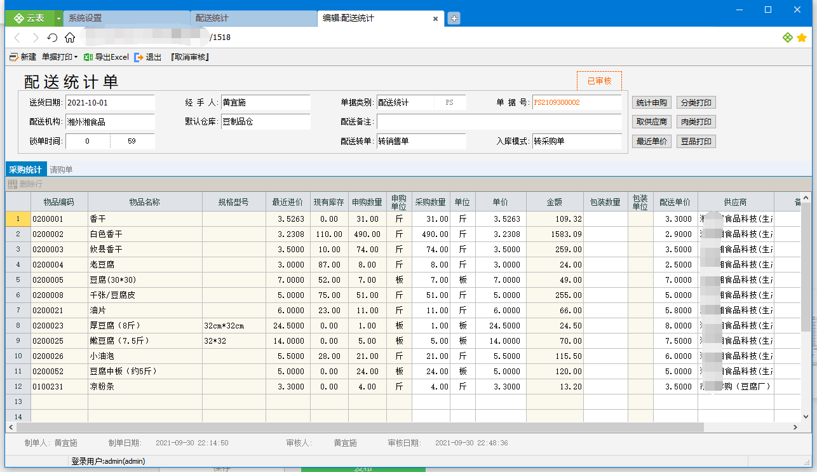The image size is (817, 472).
Task: Select row header number 1
Action: pyautogui.click(x=18, y=219)
